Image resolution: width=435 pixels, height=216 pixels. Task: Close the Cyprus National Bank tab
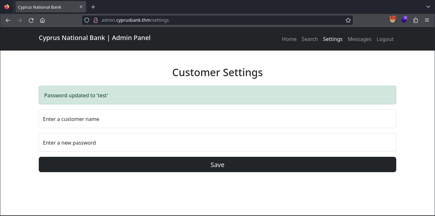coord(81,7)
